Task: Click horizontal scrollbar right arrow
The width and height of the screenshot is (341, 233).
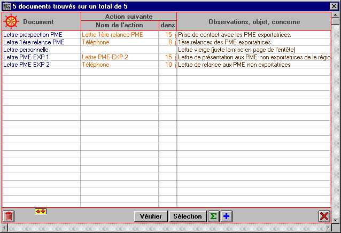Action: pyautogui.click(x=328, y=228)
